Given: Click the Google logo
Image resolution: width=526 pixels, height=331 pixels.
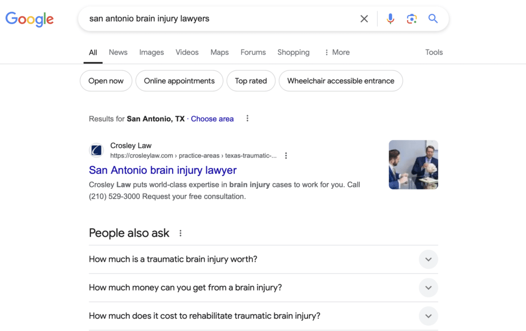Looking at the screenshot, I should click(29, 19).
